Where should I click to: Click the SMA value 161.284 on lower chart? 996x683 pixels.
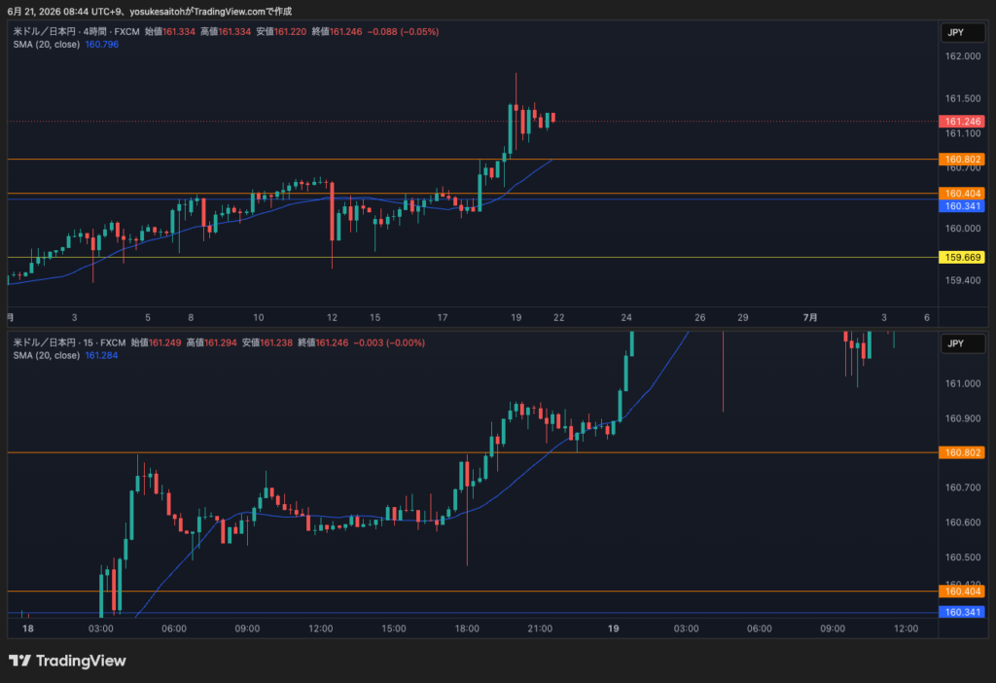click(101, 356)
